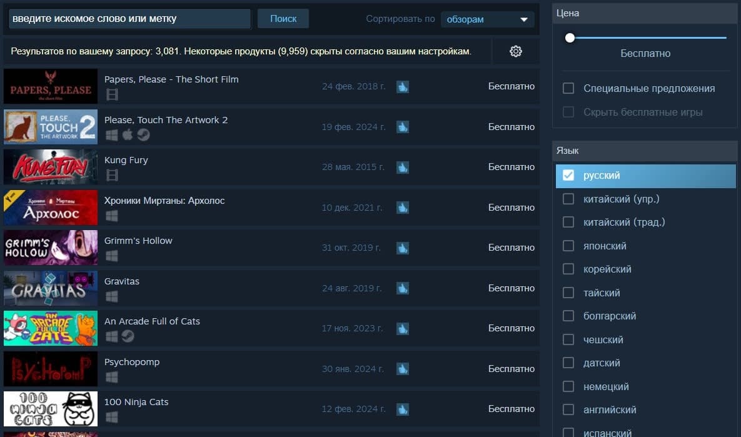Open the Сортировать по dropdown set to обзорам

tap(487, 19)
